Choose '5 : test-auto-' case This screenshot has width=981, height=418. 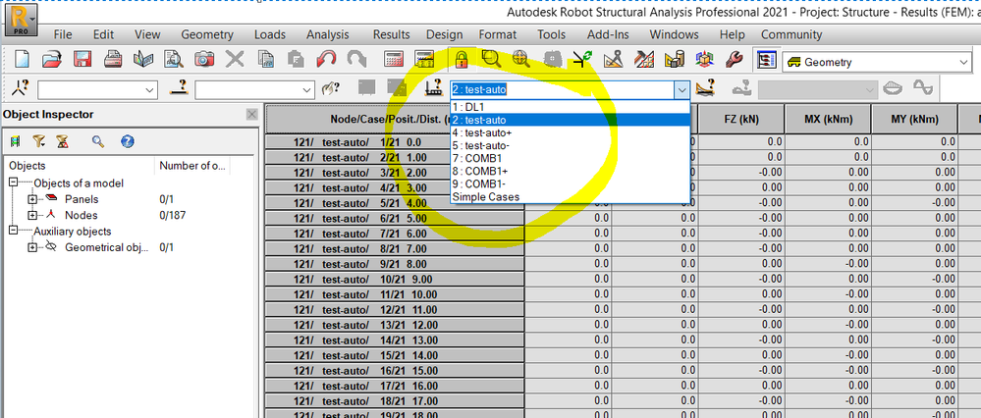pyautogui.click(x=570, y=145)
